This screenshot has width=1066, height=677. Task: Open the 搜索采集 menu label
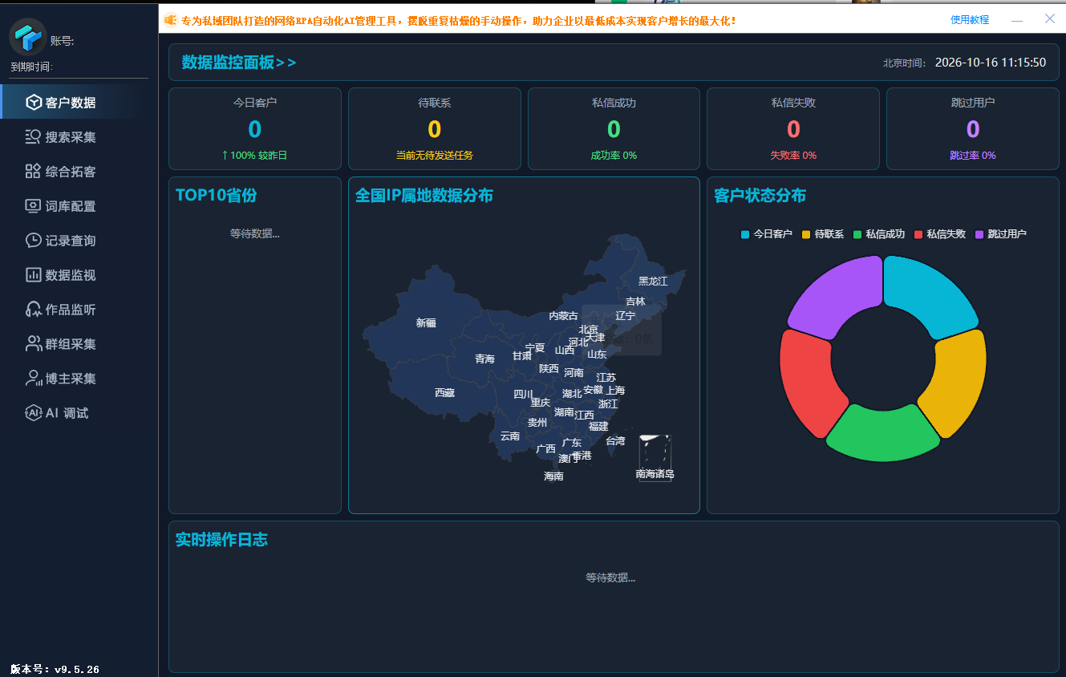click(71, 137)
